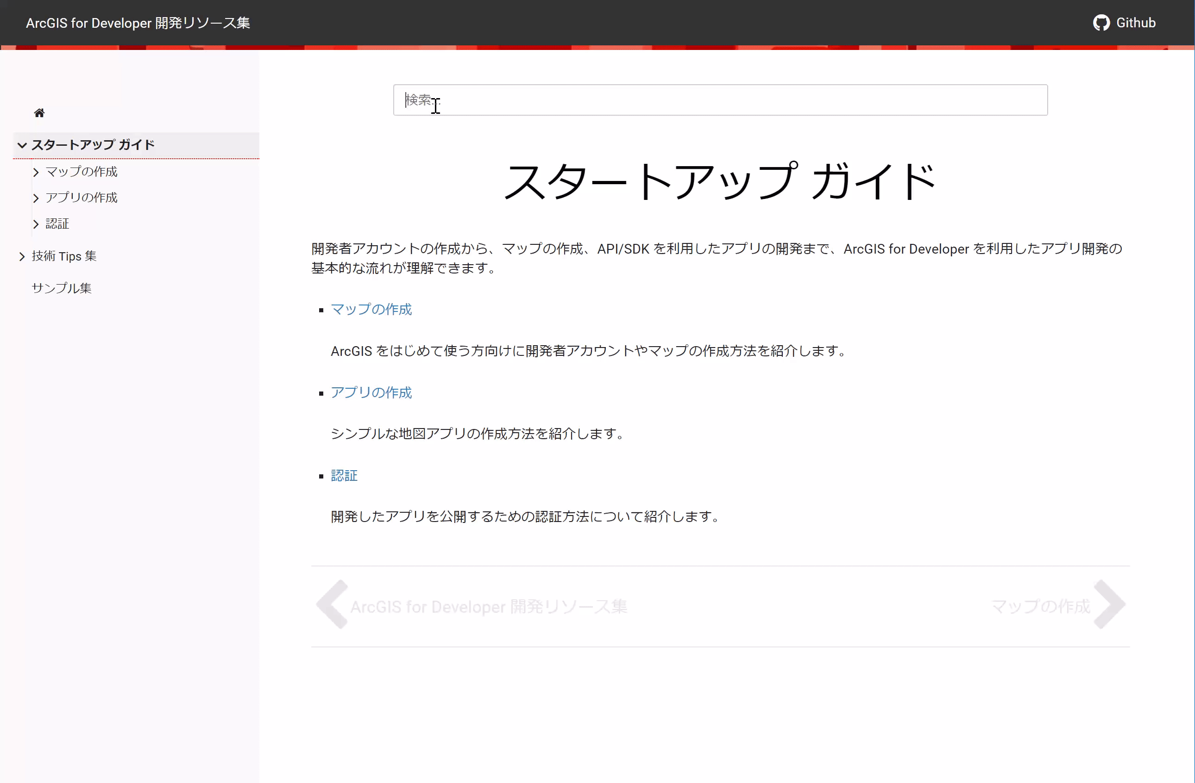Open the アプリの作成 link in content
1195x783 pixels.
pos(371,392)
